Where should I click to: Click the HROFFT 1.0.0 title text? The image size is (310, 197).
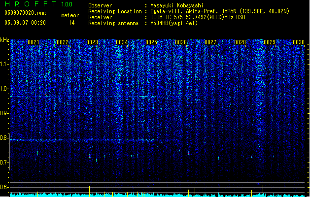point(39,4)
